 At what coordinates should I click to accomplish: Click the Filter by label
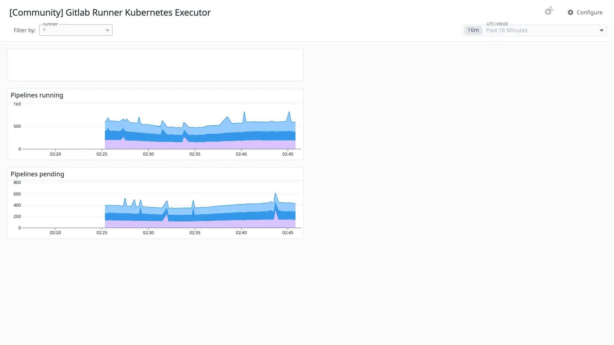25,30
